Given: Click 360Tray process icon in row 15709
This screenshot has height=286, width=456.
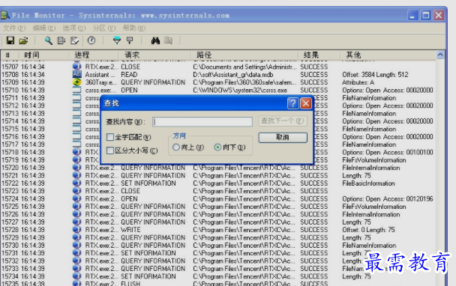Looking at the screenshot, I should 76,82.
